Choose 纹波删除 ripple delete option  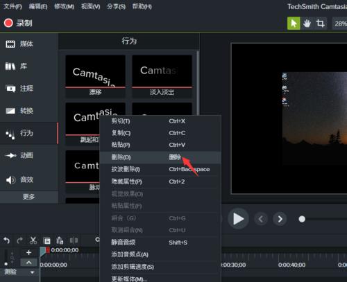[160, 169]
